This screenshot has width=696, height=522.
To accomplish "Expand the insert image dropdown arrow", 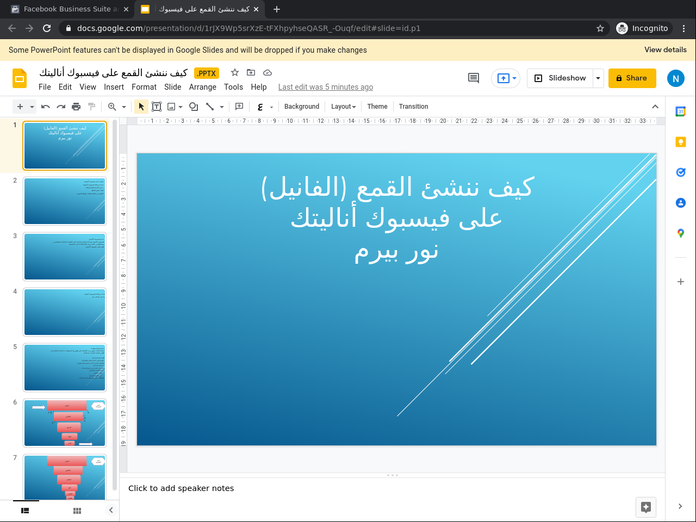I will pyautogui.click(x=181, y=107).
